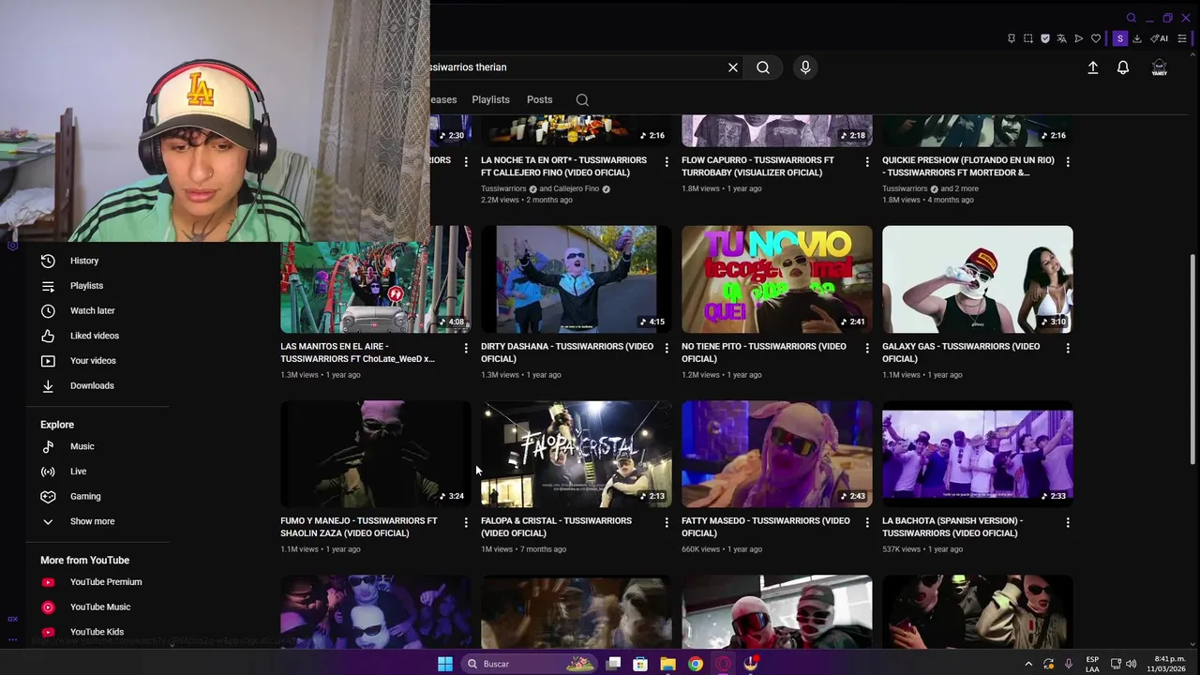Click the translate page icon
This screenshot has width=1200, height=675.
pyautogui.click(x=1062, y=38)
